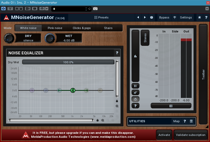Click the Bypass button
The height and width of the screenshot is (142, 210).
[164, 17]
